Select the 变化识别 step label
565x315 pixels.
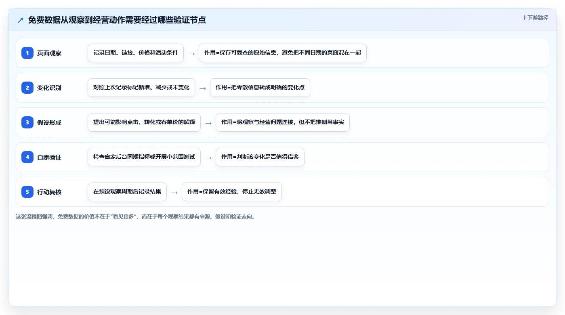coord(49,88)
